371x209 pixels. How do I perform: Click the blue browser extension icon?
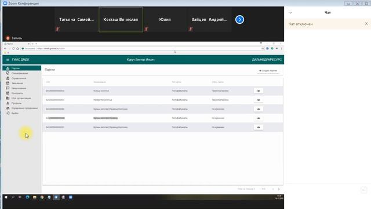coord(267,49)
